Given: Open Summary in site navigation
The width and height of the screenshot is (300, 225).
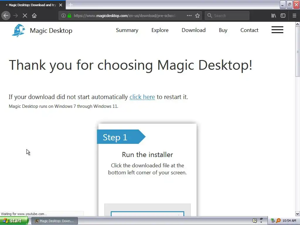Looking at the screenshot, I should click(x=127, y=30).
